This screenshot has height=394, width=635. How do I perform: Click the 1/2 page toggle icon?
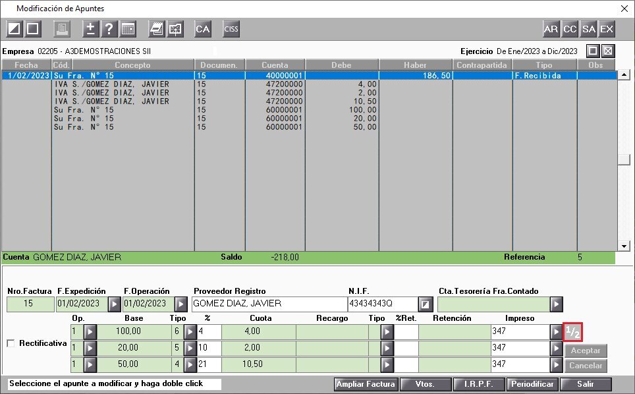point(572,332)
